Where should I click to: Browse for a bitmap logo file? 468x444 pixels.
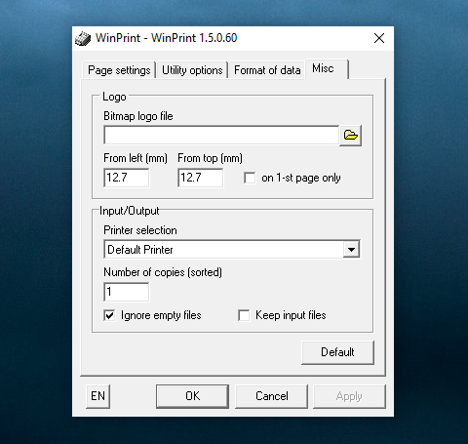coord(350,136)
